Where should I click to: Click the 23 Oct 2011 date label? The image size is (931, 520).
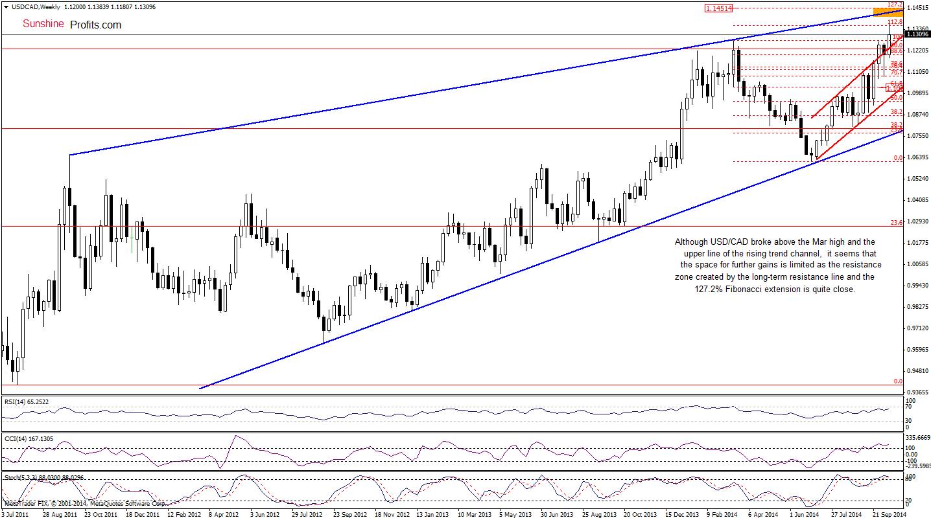point(100,514)
